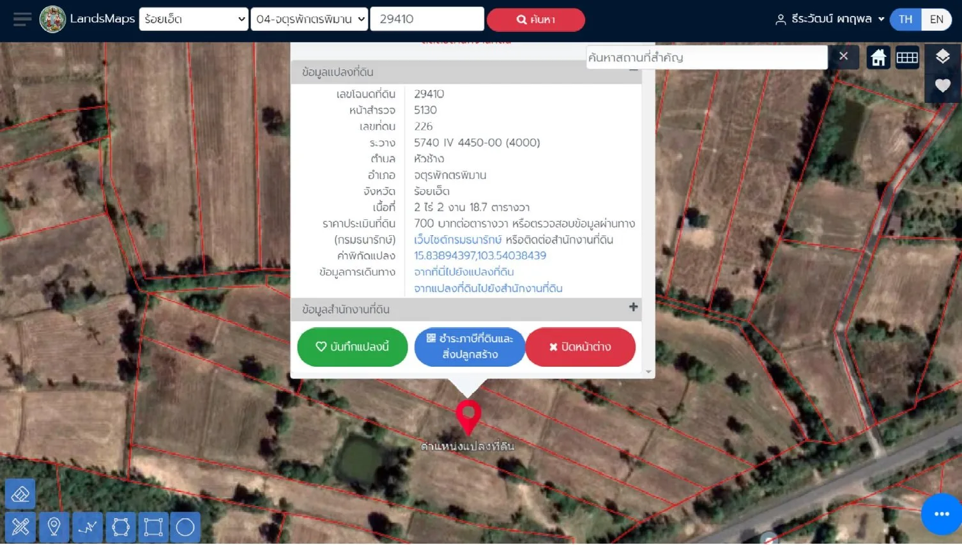Select the place marker pin tool
The height and width of the screenshot is (545, 962).
54,527
